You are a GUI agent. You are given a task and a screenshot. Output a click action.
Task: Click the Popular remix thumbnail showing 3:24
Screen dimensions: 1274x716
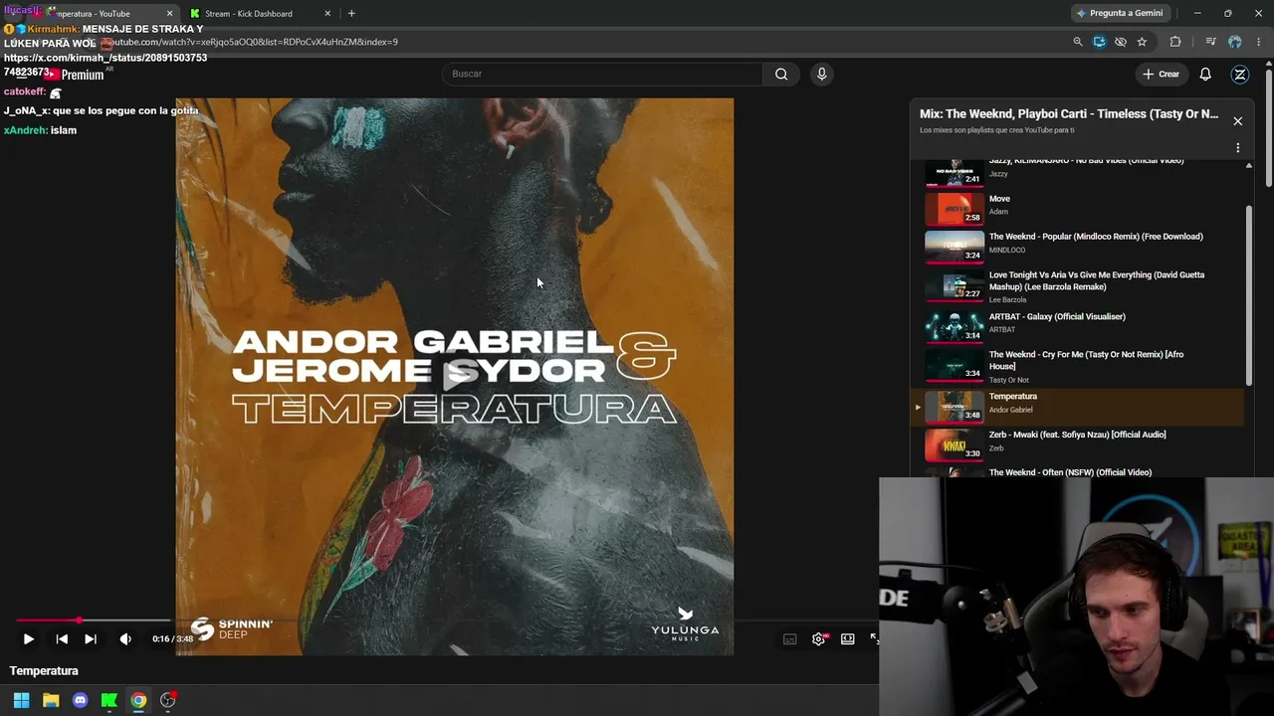(955, 248)
